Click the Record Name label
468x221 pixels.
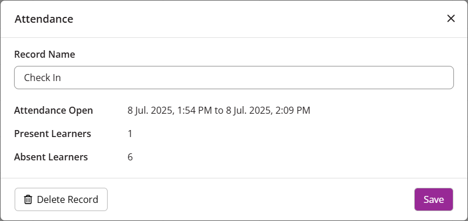tap(44, 54)
